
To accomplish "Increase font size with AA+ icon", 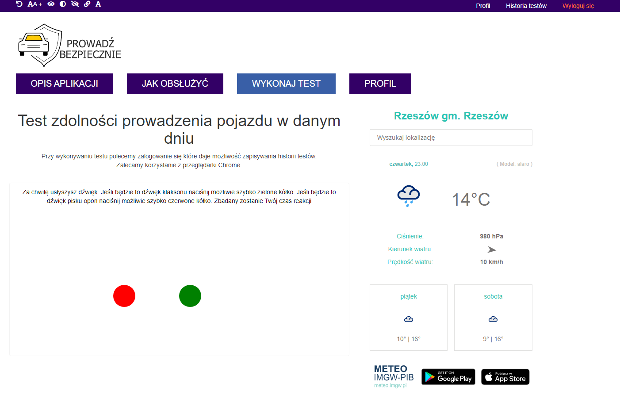I will click(34, 4).
